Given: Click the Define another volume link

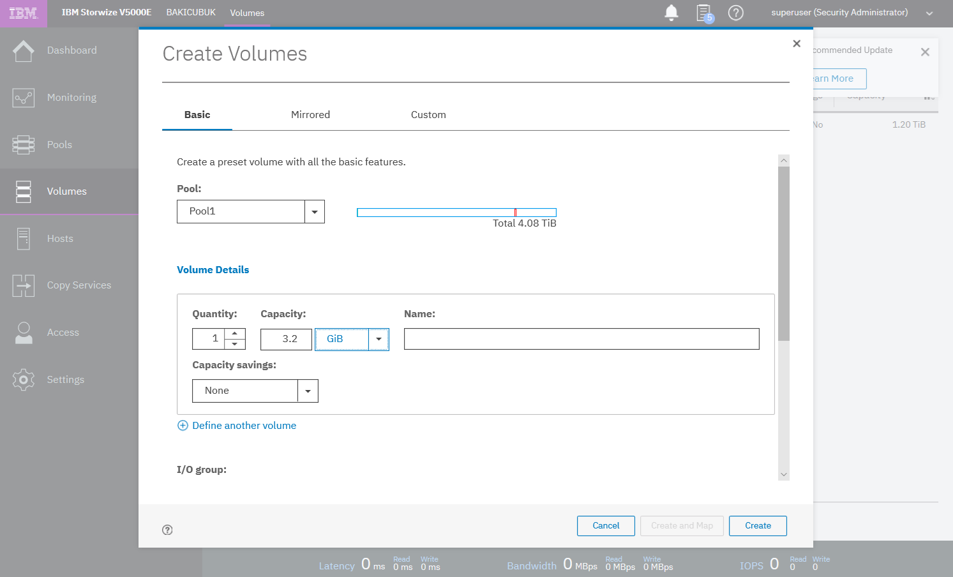Looking at the screenshot, I should (x=244, y=426).
